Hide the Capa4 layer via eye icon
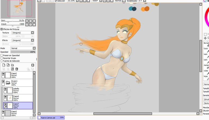The height and width of the screenshot is (120, 209). click(5, 96)
